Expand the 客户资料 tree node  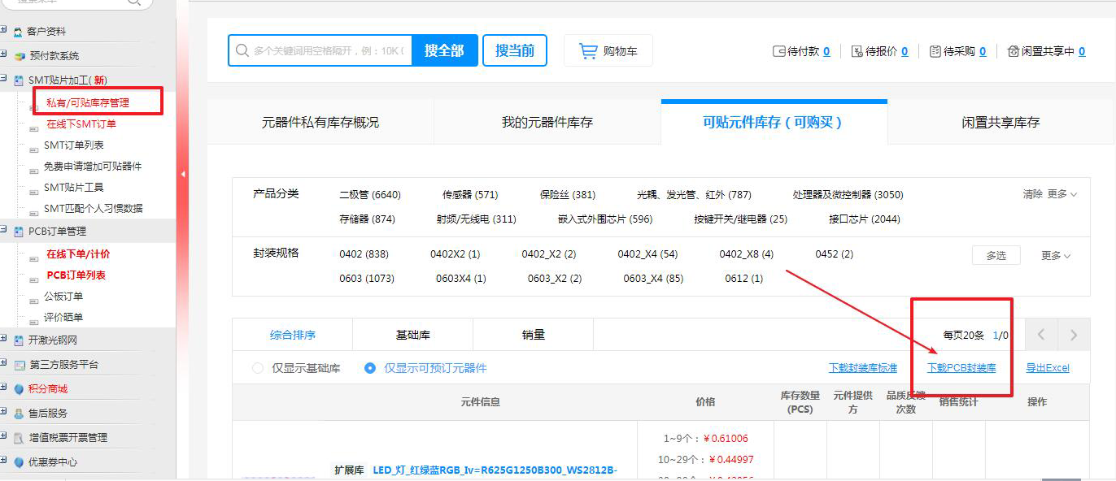pyautogui.click(x=4, y=31)
